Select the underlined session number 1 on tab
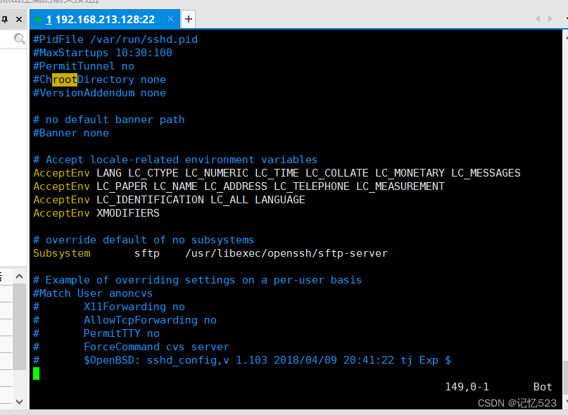 tap(49, 18)
